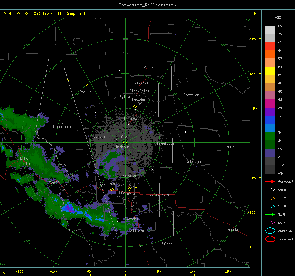Screen dimensions: 295x276
Task: Click the Innisfail label
Action: click(132, 119)
